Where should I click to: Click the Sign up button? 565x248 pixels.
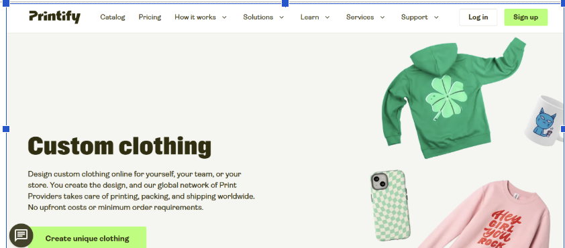(525, 17)
